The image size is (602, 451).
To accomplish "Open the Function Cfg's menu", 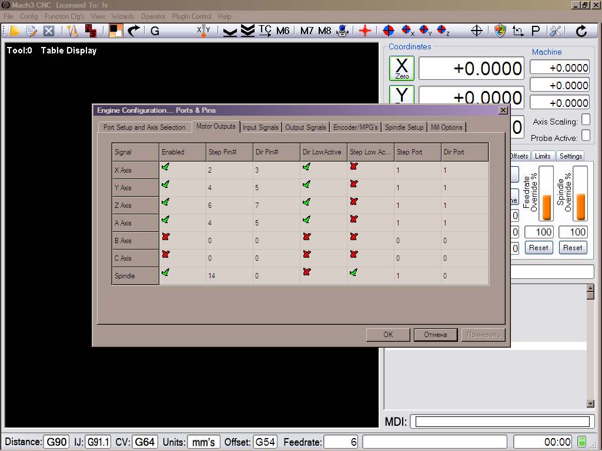I will tap(64, 16).
